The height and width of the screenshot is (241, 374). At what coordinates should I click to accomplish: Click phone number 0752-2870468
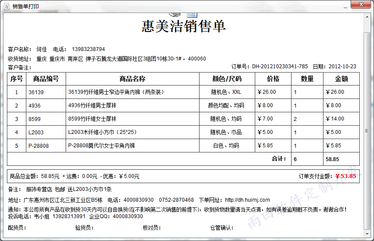coord(176,200)
